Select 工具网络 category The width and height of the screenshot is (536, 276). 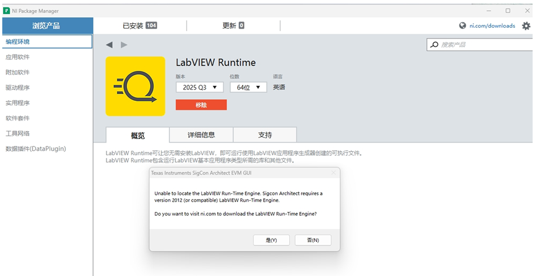[x=18, y=134]
